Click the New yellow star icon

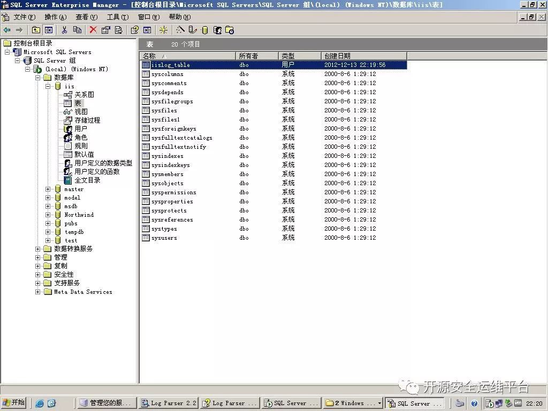pyautogui.click(x=163, y=30)
